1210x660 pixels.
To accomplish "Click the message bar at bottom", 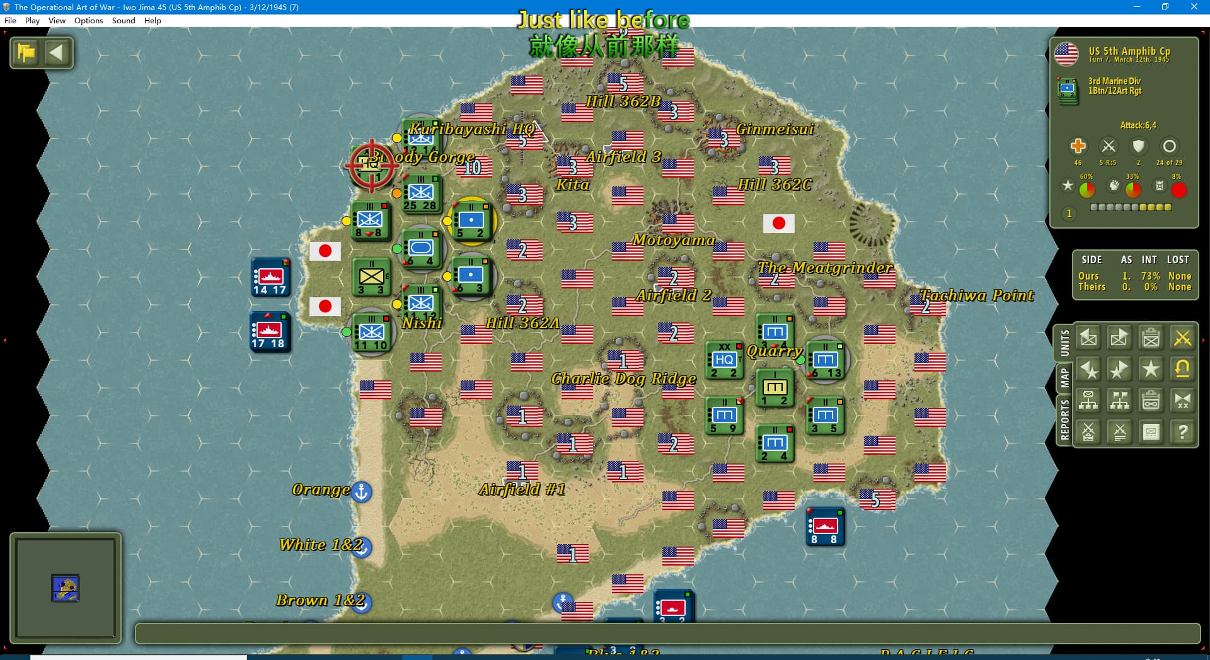I will click(667, 634).
